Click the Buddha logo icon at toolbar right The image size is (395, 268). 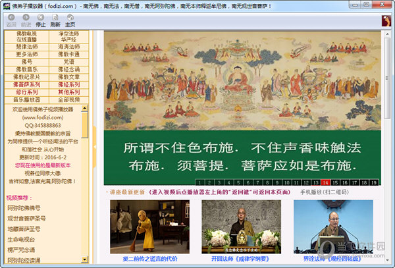tap(386, 21)
